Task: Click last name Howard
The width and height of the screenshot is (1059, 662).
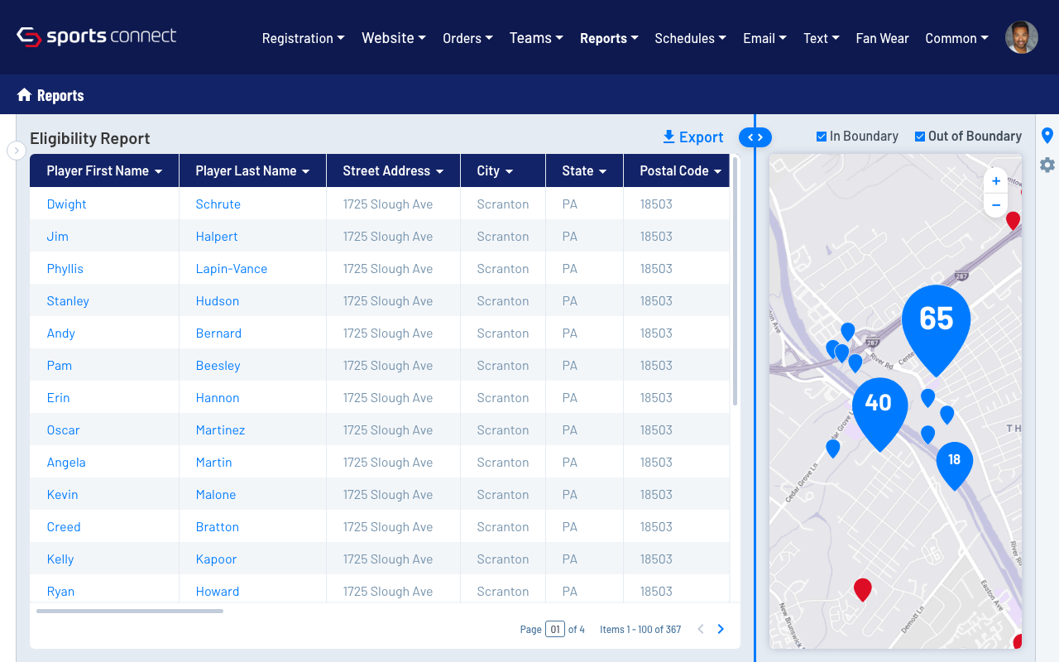Action: pos(218,592)
